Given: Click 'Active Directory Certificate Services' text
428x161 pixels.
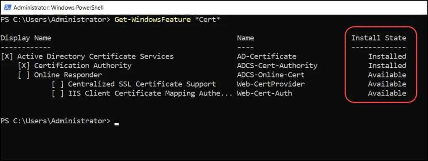Looking at the screenshot, I should tap(95, 56).
